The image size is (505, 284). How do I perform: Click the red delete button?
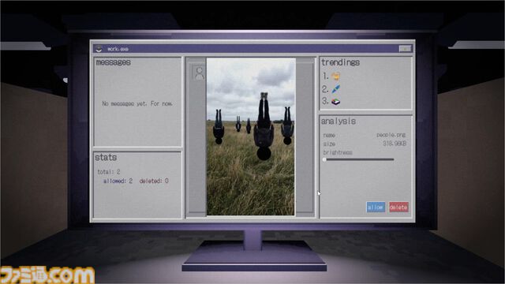coord(398,207)
